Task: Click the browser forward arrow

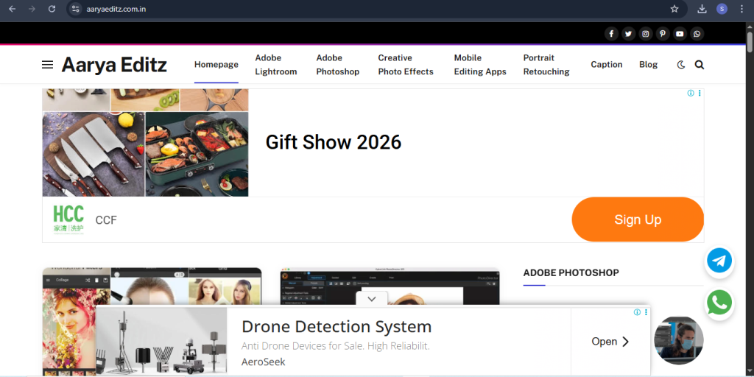Action: 32,9
